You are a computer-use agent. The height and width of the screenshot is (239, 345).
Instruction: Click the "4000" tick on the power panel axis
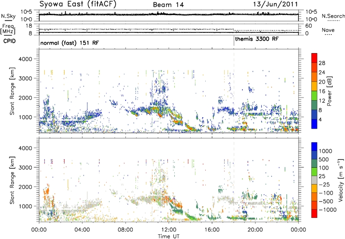[25, 59]
